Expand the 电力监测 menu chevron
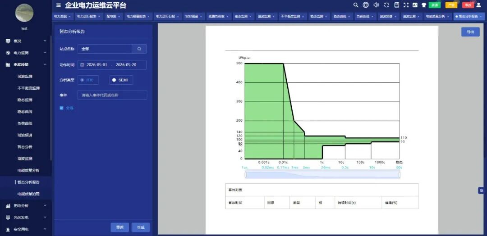This screenshot has width=487, height=236. point(45,53)
